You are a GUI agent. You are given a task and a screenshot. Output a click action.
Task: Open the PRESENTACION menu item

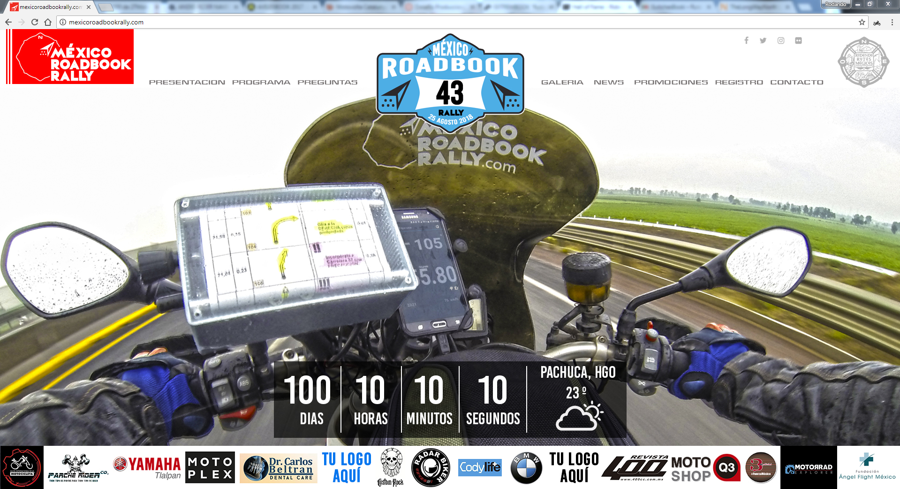click(x=187, y=82)
